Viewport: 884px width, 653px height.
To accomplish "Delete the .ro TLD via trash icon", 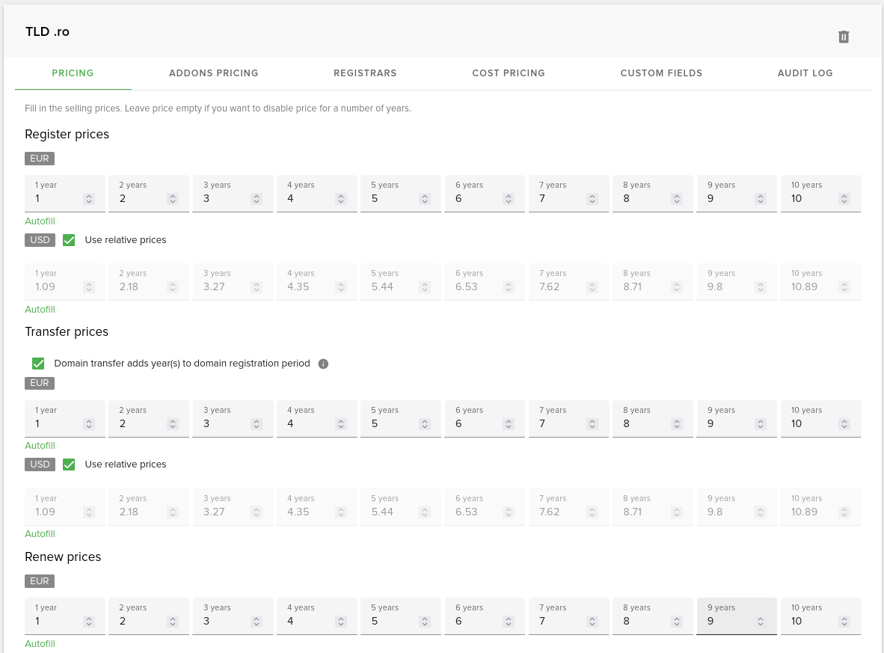I will coord(844,37).
